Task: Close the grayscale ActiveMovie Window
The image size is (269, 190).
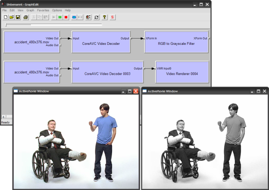Action: [x=265, y=91]
